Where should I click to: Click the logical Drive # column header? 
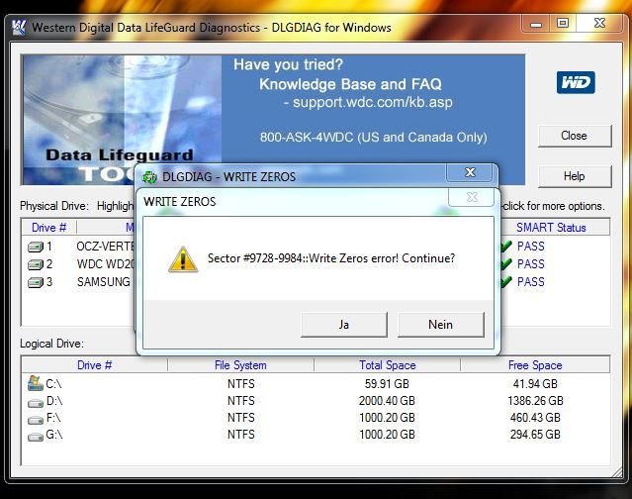(x=94, y=365)
